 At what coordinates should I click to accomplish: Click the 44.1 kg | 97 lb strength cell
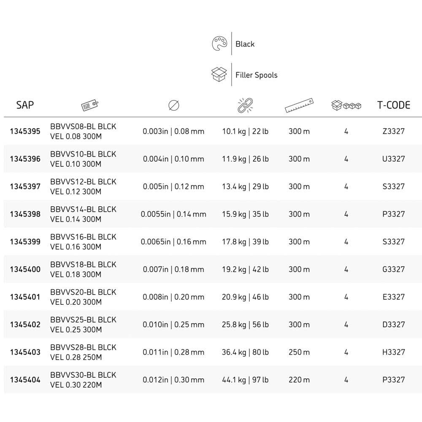pos(245,380)
